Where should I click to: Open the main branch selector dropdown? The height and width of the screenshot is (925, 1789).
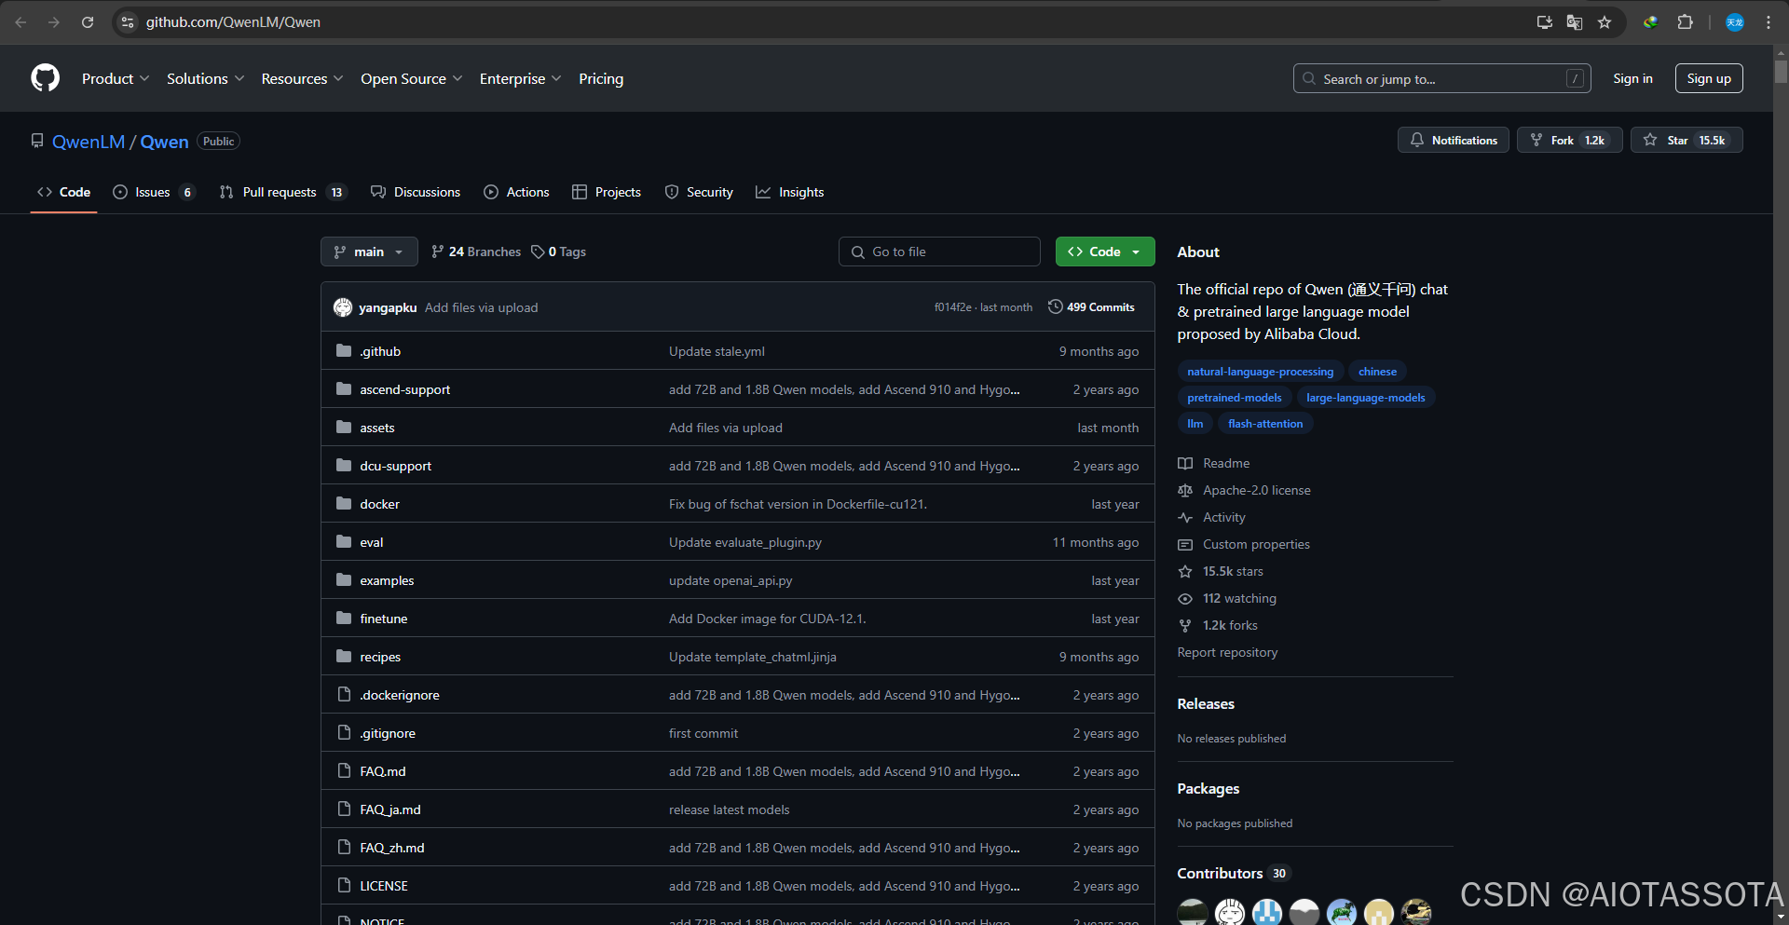click(369, 252)
